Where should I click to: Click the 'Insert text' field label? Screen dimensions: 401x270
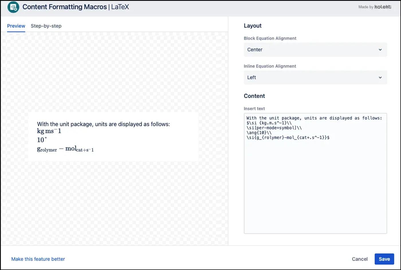click(254, 109)
